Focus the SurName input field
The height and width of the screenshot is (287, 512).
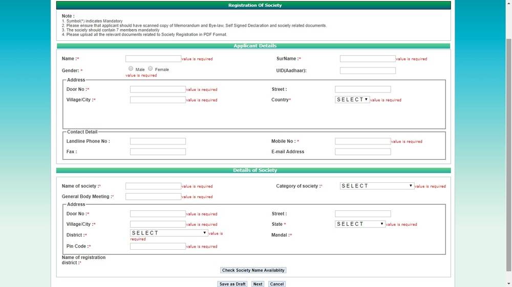(x=368, y=59)
